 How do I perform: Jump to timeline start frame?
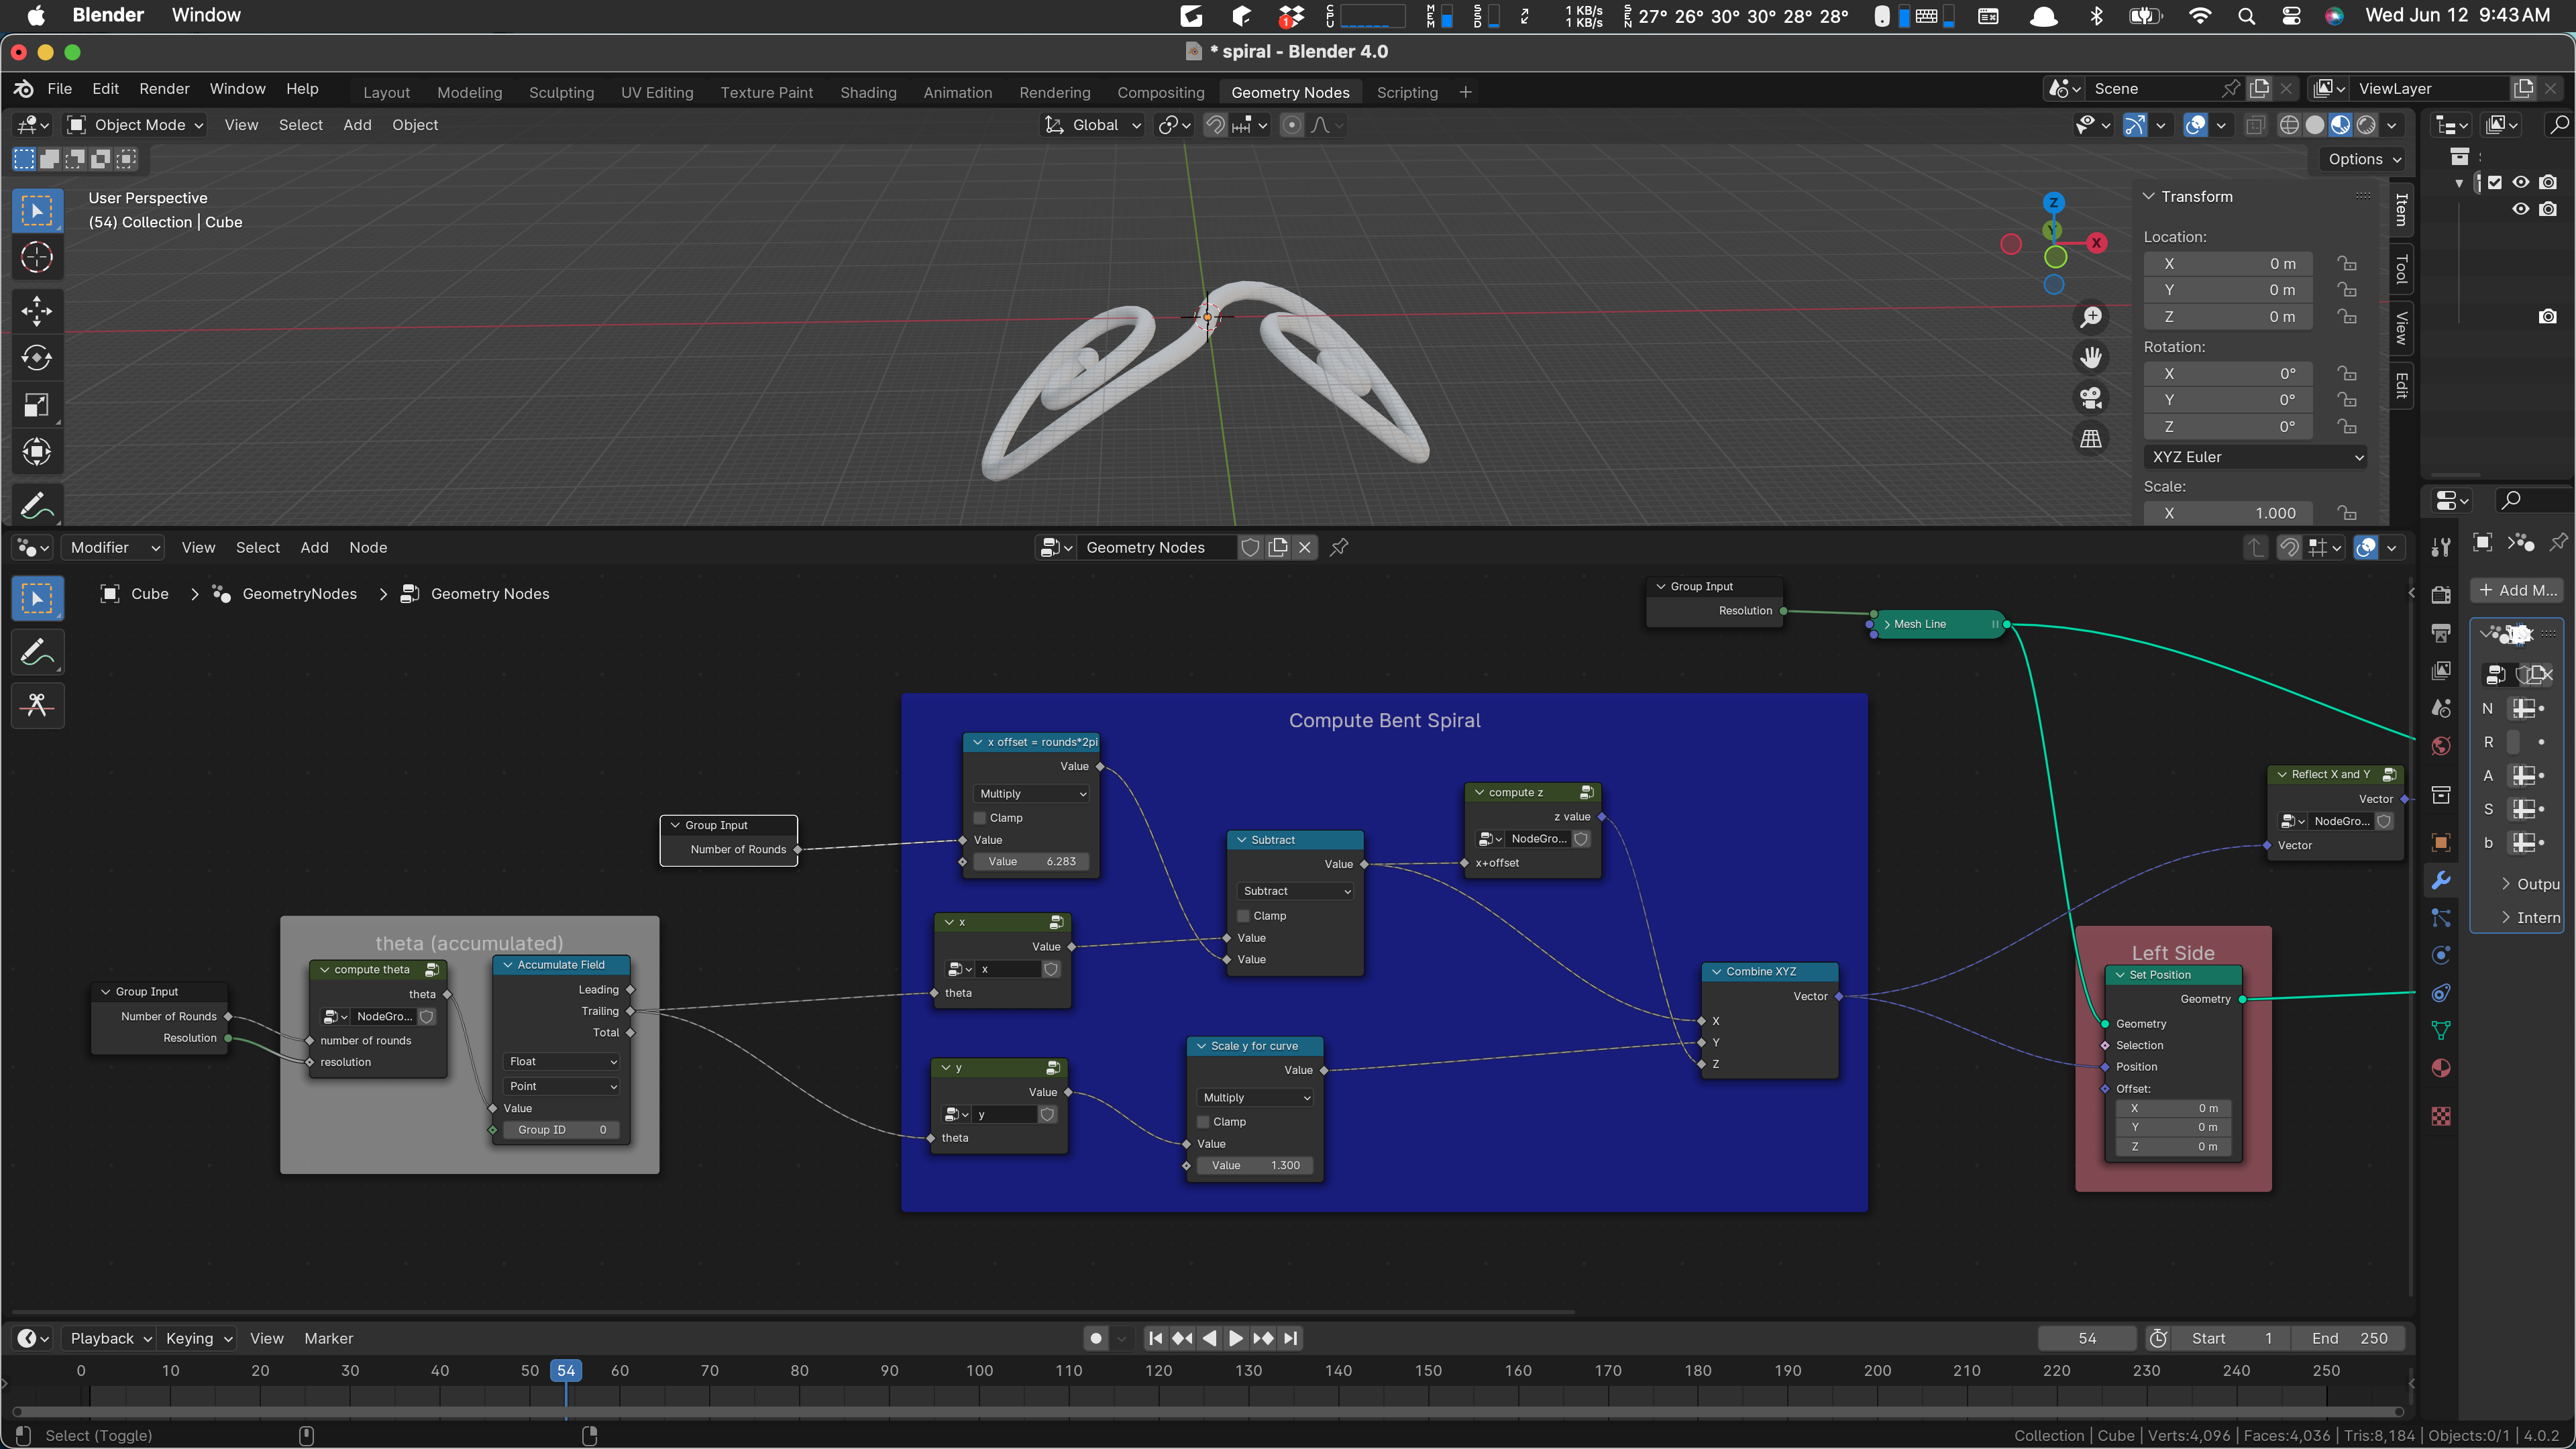(x=1155, y=1338)
